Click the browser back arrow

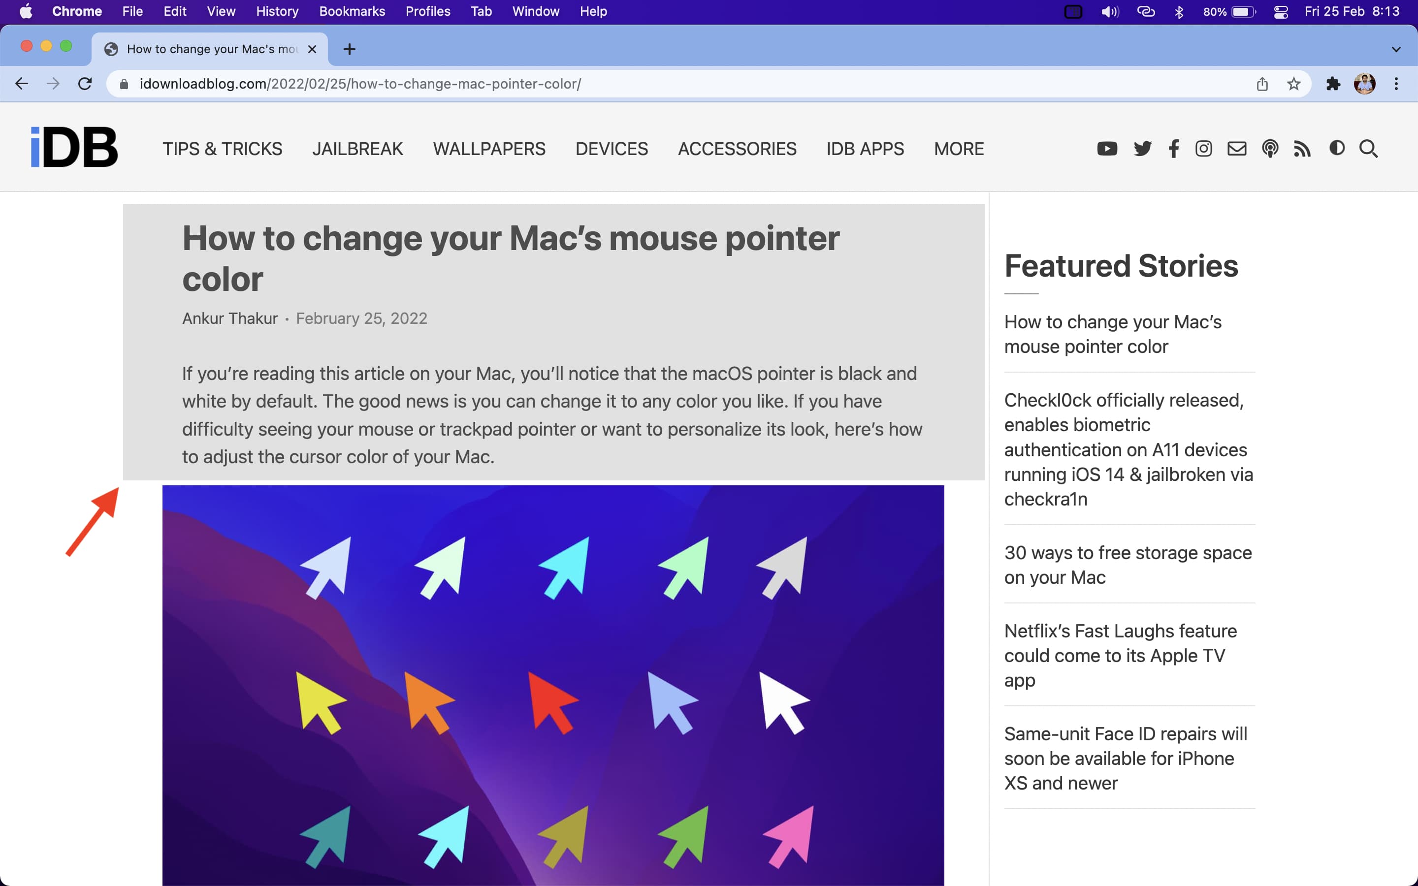point(22,84)
